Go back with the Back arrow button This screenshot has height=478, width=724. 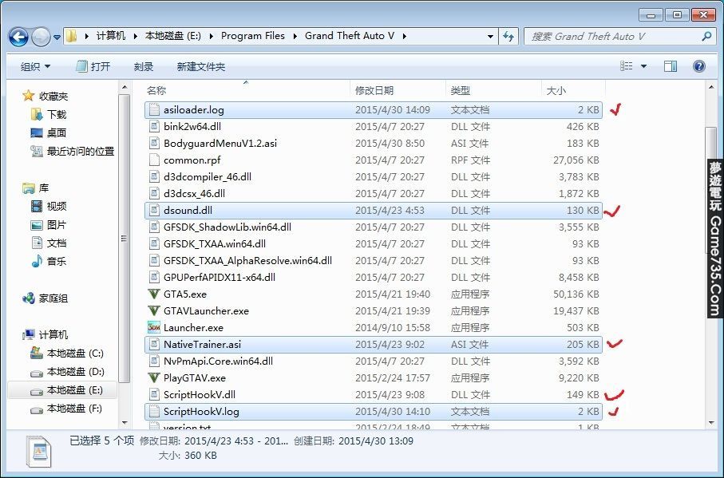click(x=18, y=37)
